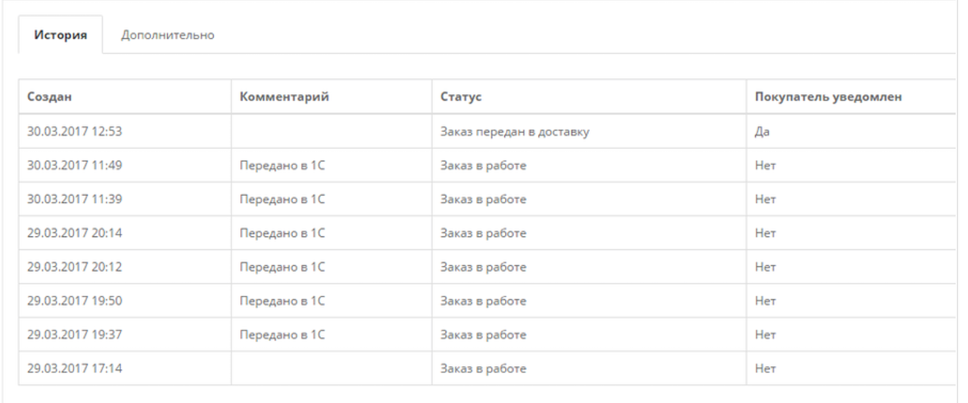
Task: Click Заказ в работе status for 29.03.2017 20:12
Action: point(483,268)
